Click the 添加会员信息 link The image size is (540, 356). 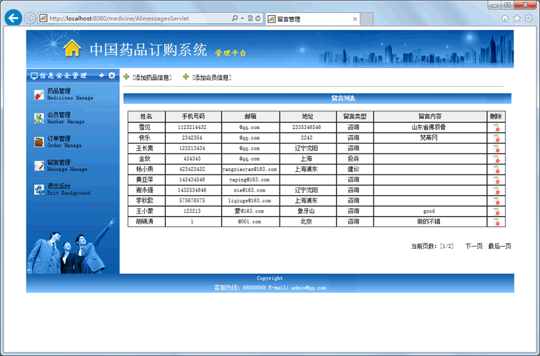(x=212, y=77)
